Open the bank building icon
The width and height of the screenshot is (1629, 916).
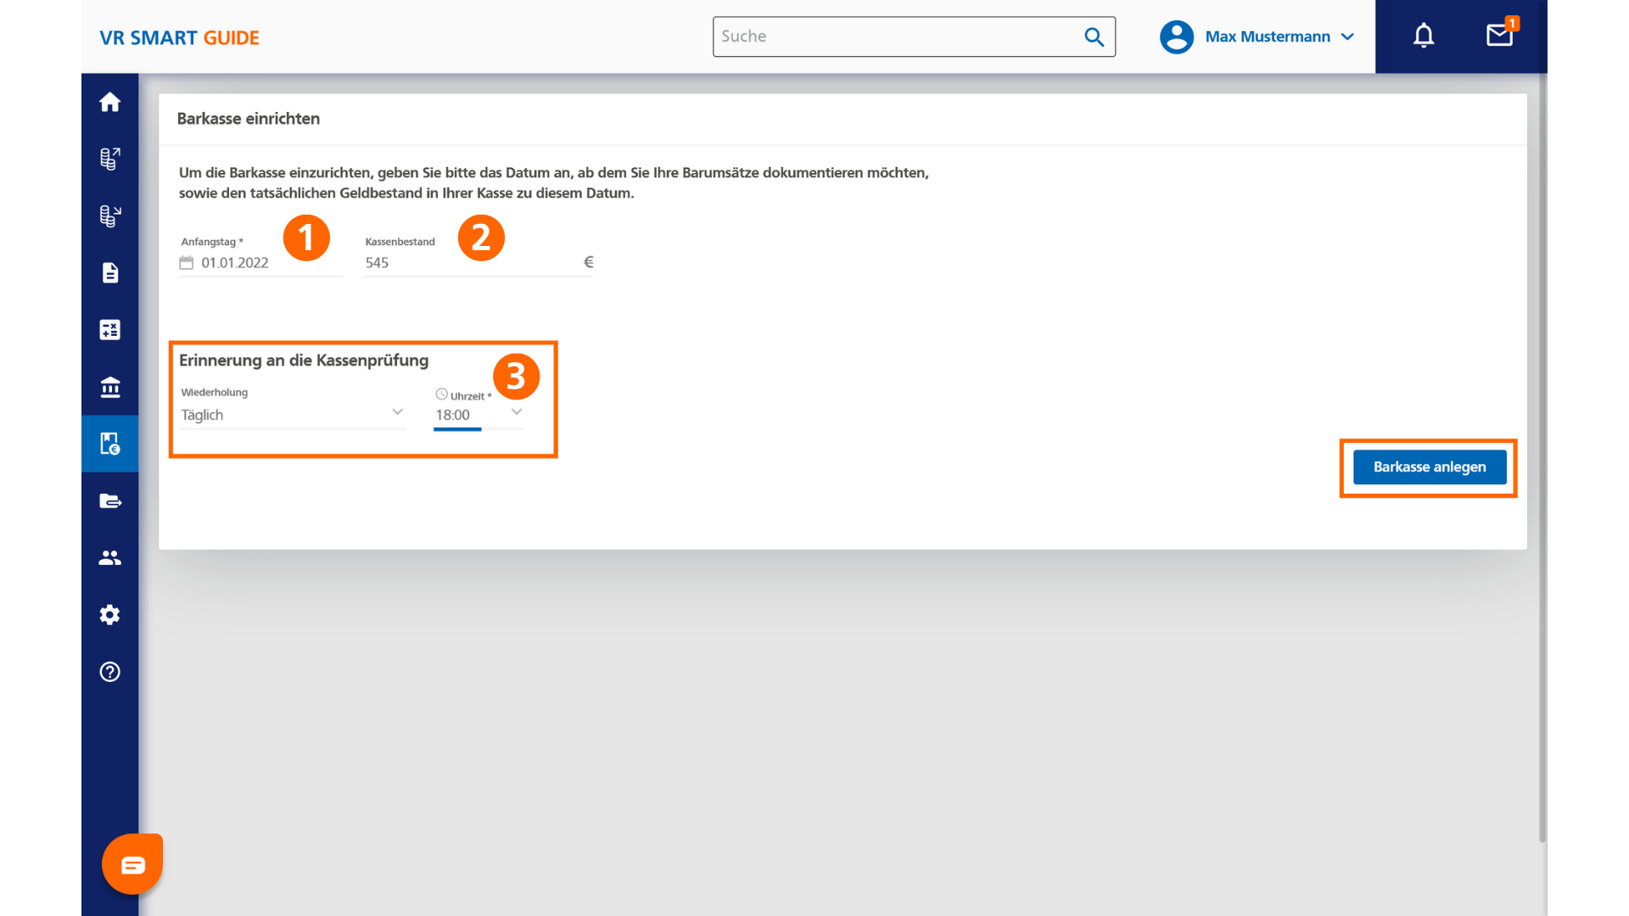[109, 387]
